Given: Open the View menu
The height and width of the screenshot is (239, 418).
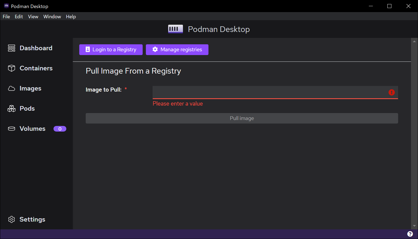Looking at the screenshot, I should 33,17.
